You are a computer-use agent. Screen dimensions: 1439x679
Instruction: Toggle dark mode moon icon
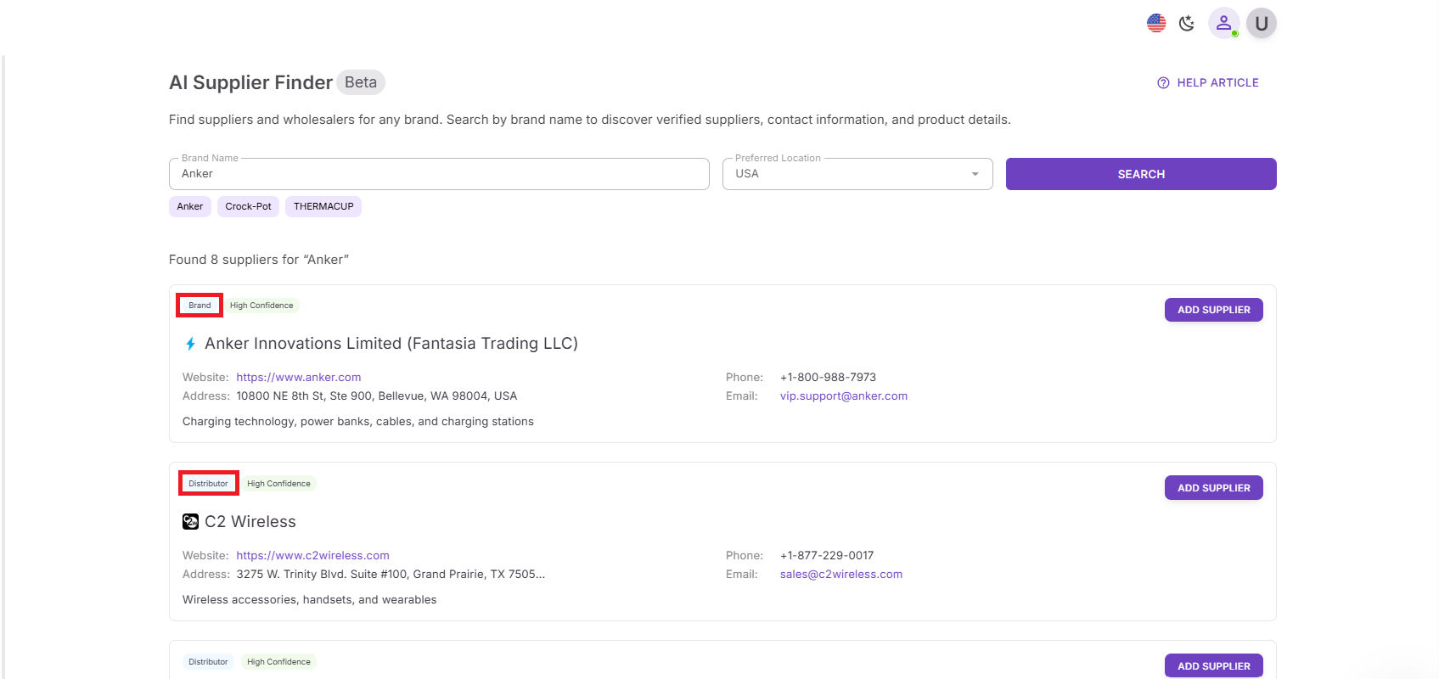(1187, 23)
